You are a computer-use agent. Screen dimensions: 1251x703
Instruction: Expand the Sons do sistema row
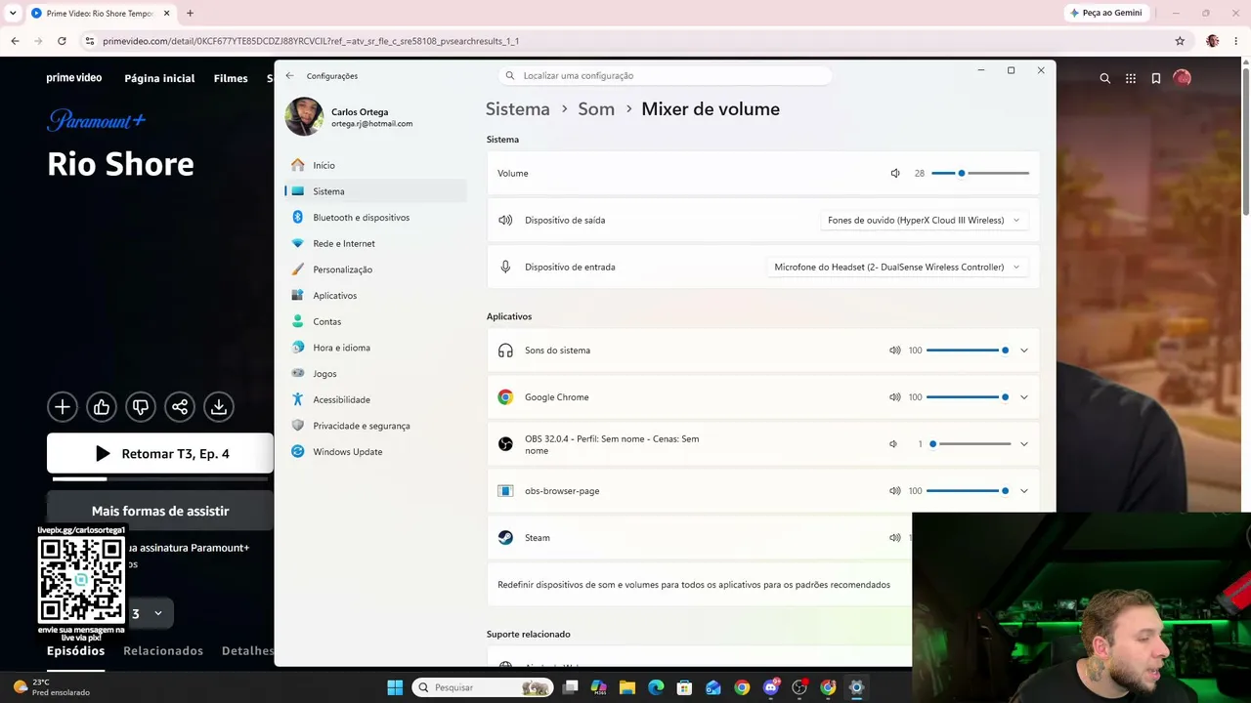click(x=1024, y=351)
